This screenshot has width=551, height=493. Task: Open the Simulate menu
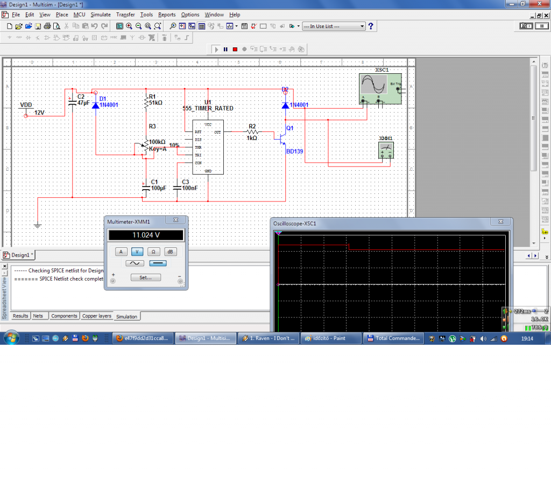pyautogui.click(x=101, y=15)
